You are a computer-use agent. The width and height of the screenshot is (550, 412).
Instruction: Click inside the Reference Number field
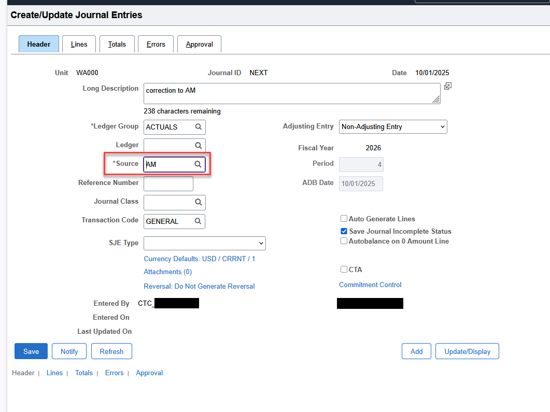(168, 183)
